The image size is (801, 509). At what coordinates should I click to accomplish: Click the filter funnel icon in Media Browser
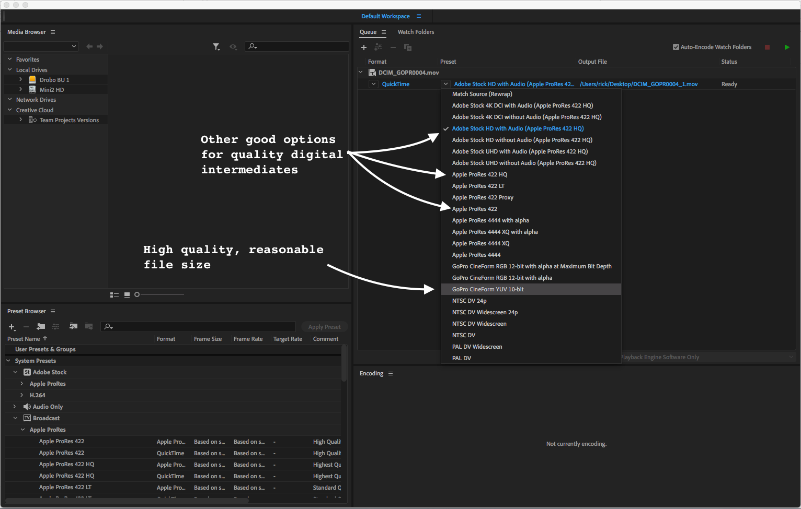pyautogui.click(x=216, y=47)
